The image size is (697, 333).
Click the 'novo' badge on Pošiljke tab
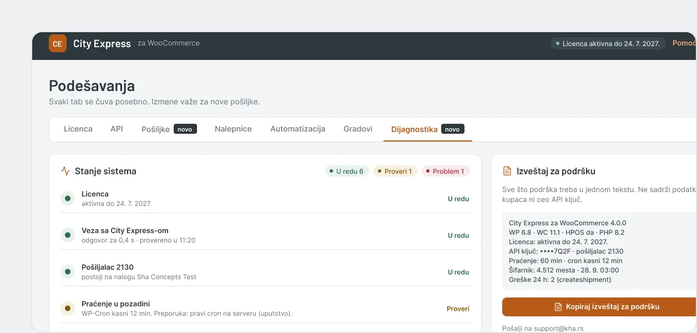pos(185,129)
